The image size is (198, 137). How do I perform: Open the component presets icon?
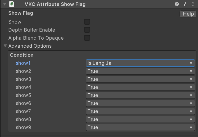click(185, 4)
